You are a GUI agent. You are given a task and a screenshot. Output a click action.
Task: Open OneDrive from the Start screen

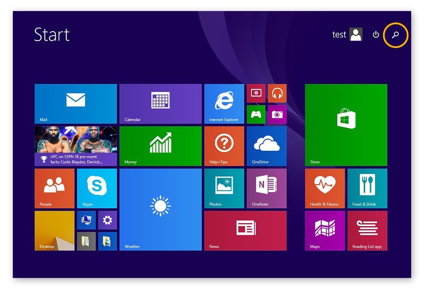[x=266, y=146]
